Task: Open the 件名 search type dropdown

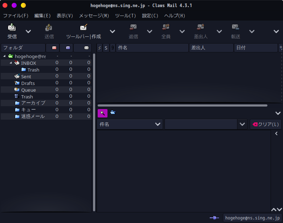Action: click(x=130, y=124)
